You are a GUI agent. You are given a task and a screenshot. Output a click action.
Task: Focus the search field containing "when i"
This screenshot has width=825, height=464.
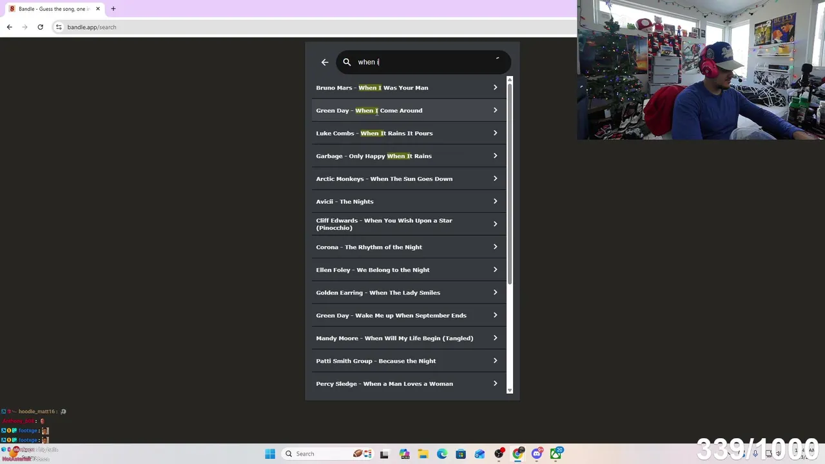423,62
